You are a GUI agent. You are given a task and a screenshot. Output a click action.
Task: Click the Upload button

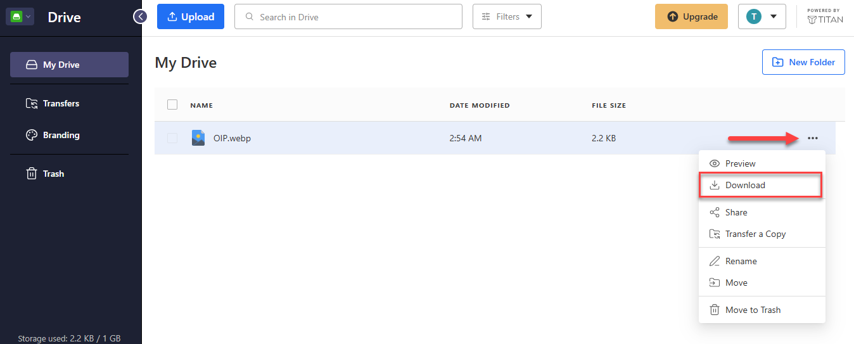(x=191, y=16)
